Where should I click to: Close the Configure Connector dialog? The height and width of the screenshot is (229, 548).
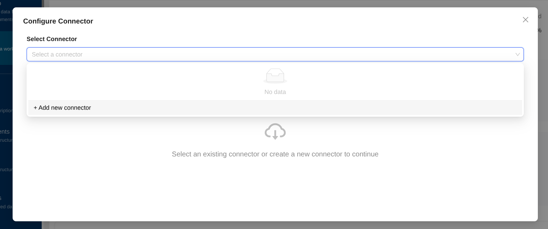point(525,20)
